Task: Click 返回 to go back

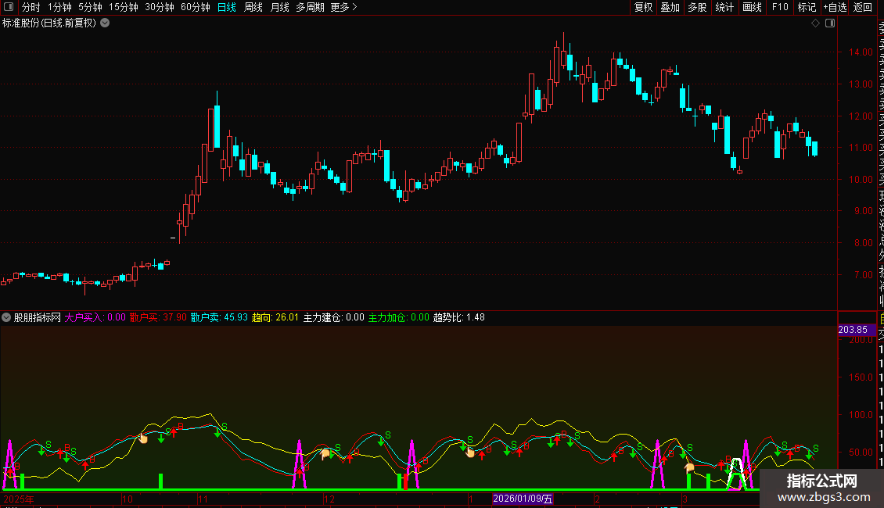Action: coord(863,7)
